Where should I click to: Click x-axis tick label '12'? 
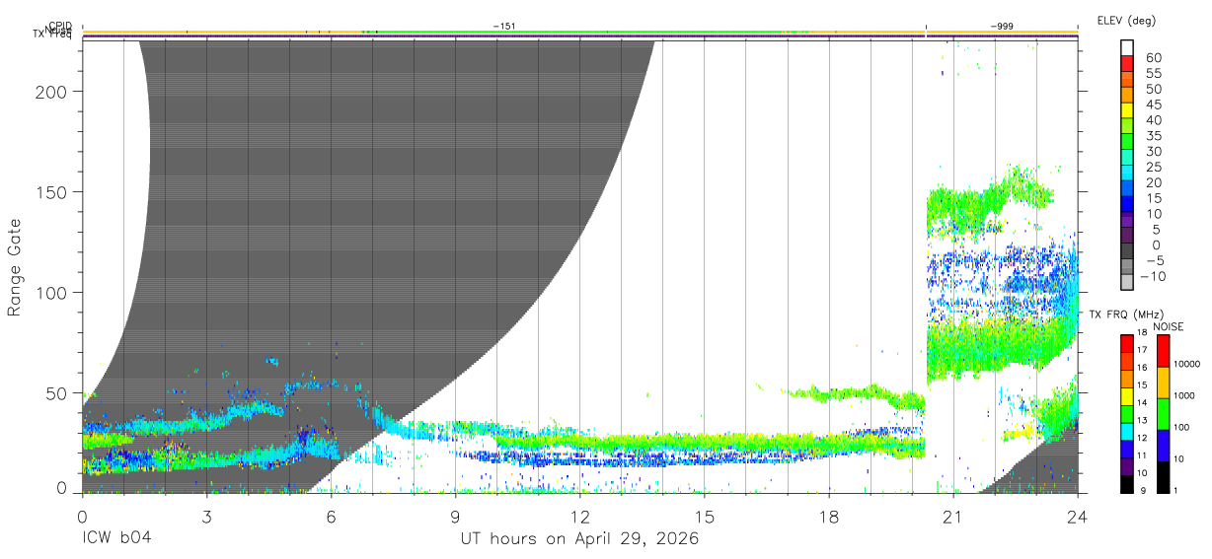coord(579,517)
